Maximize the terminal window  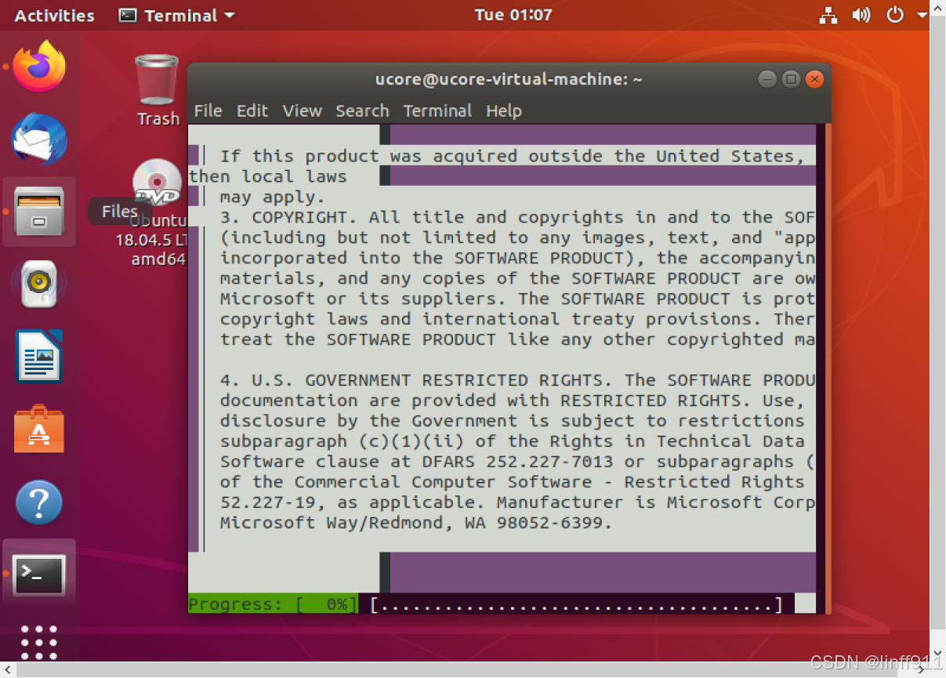[x=791, y=79]
